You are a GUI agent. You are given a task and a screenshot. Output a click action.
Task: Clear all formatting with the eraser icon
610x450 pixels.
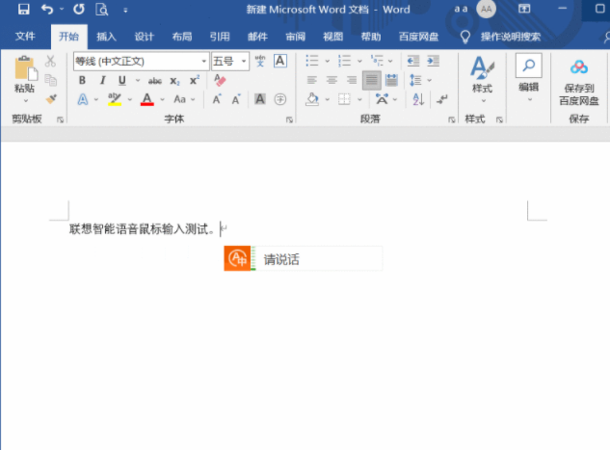[x=220, y=80]
